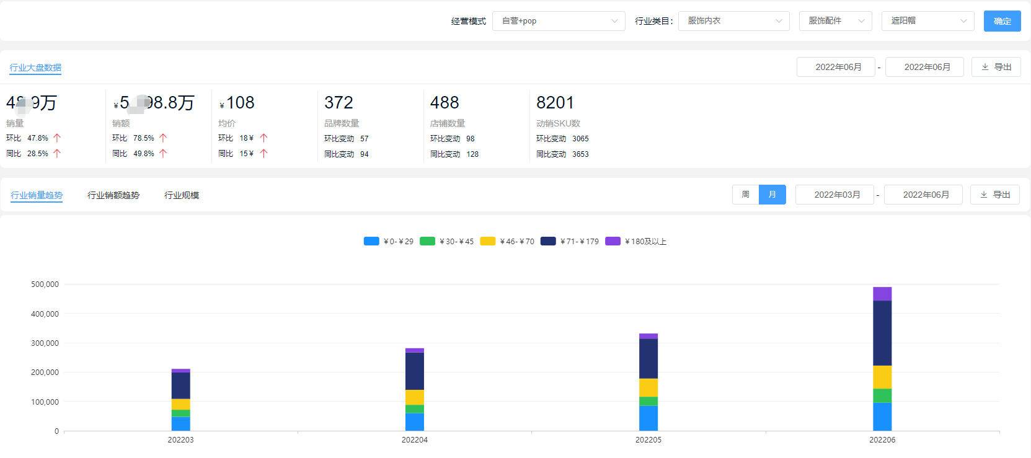Click the 488 店铺数量 value
This screenshot has width=1031, height=458.
tap(445, 103)
